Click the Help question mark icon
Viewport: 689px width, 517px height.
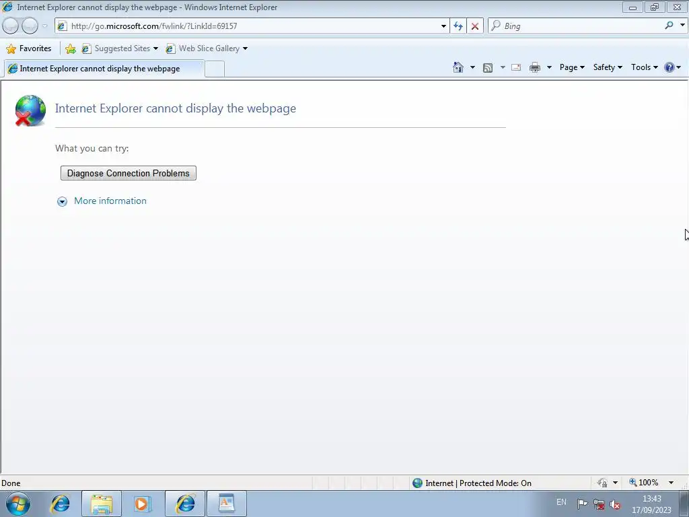(x=669, y=67)
